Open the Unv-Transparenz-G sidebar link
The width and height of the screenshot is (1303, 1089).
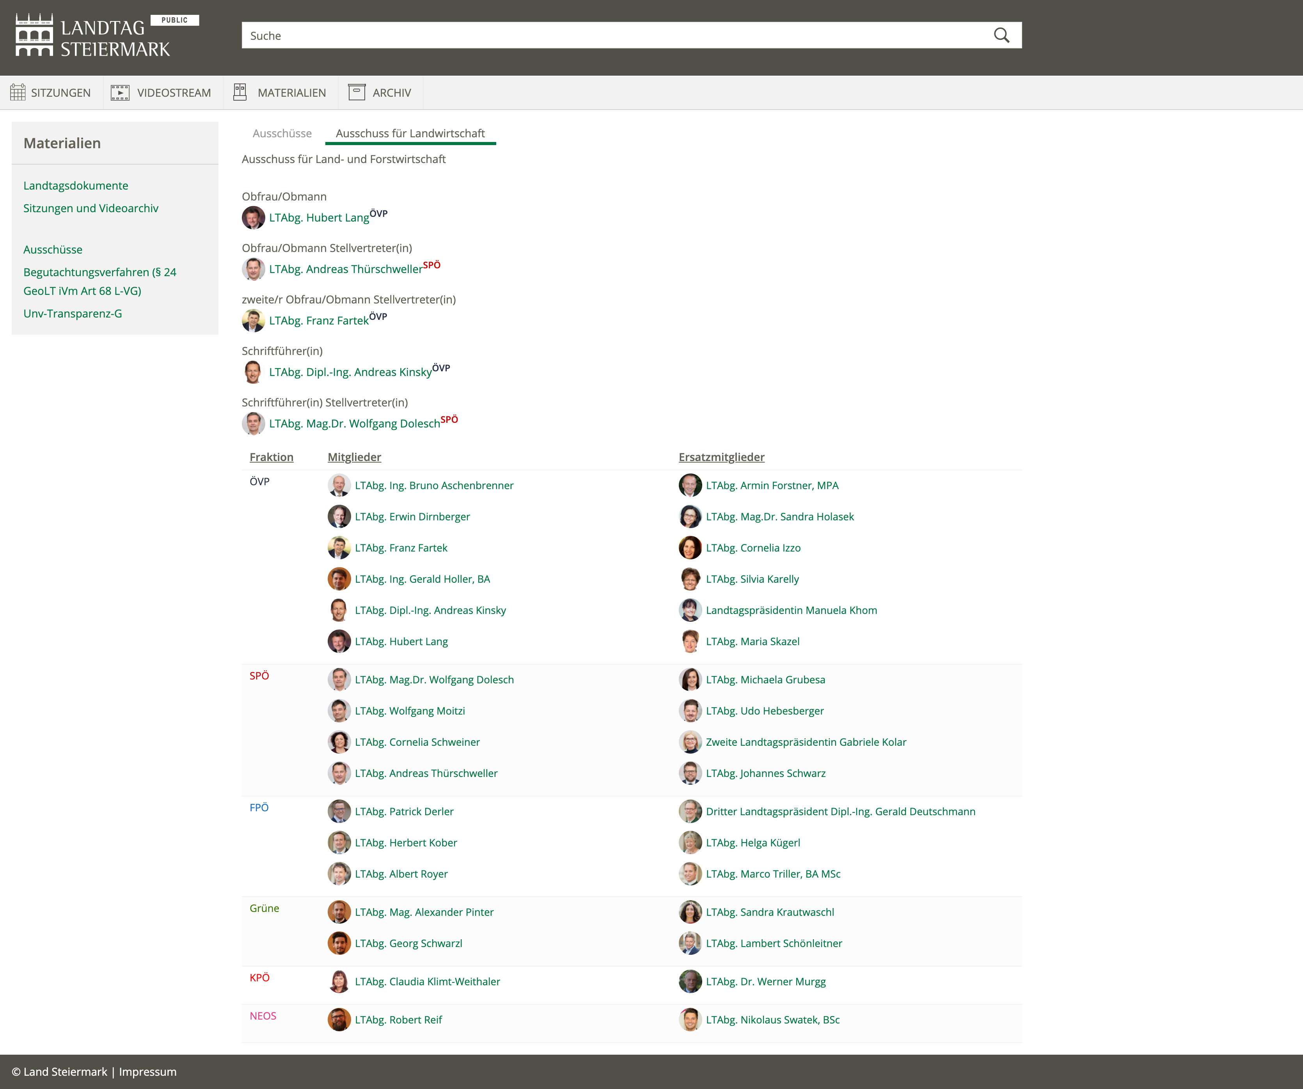(73, 313)
